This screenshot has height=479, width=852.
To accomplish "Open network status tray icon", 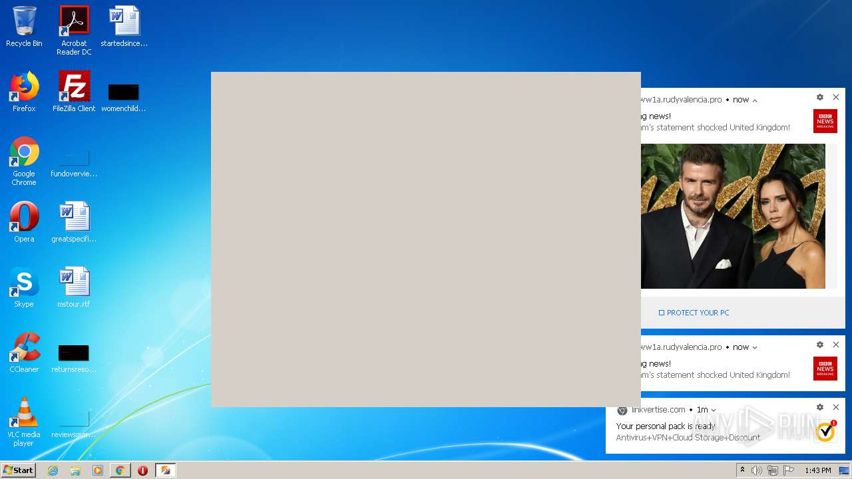I will click(x=773, y=470).
